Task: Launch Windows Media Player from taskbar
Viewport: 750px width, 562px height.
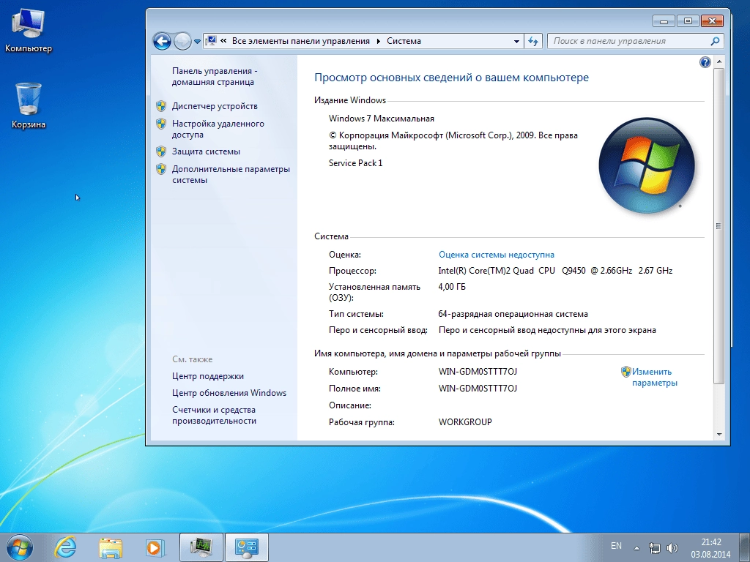Action: click(155, 547)
